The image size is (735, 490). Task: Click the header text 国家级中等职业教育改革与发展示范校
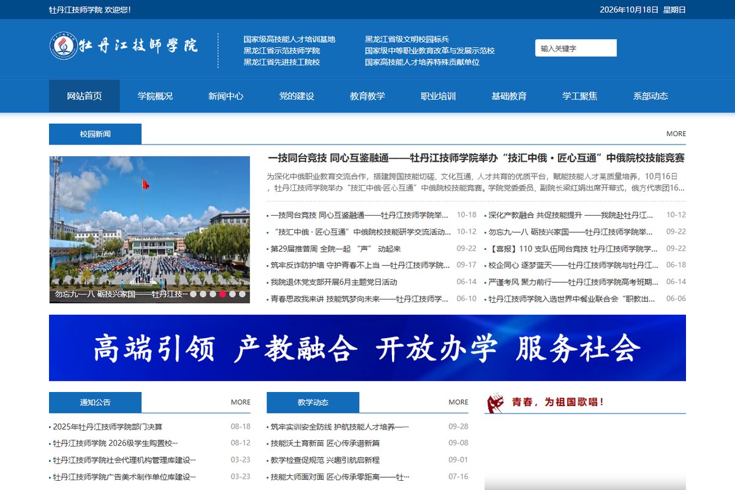coord(430,51)
